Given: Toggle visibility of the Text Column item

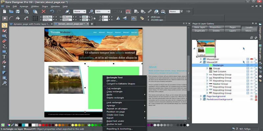Looking at the screenshot, I should click(252, 71).
